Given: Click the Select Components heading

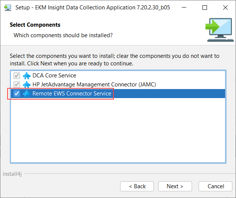Looking at the screenshot, I should (x=35, y=25).
